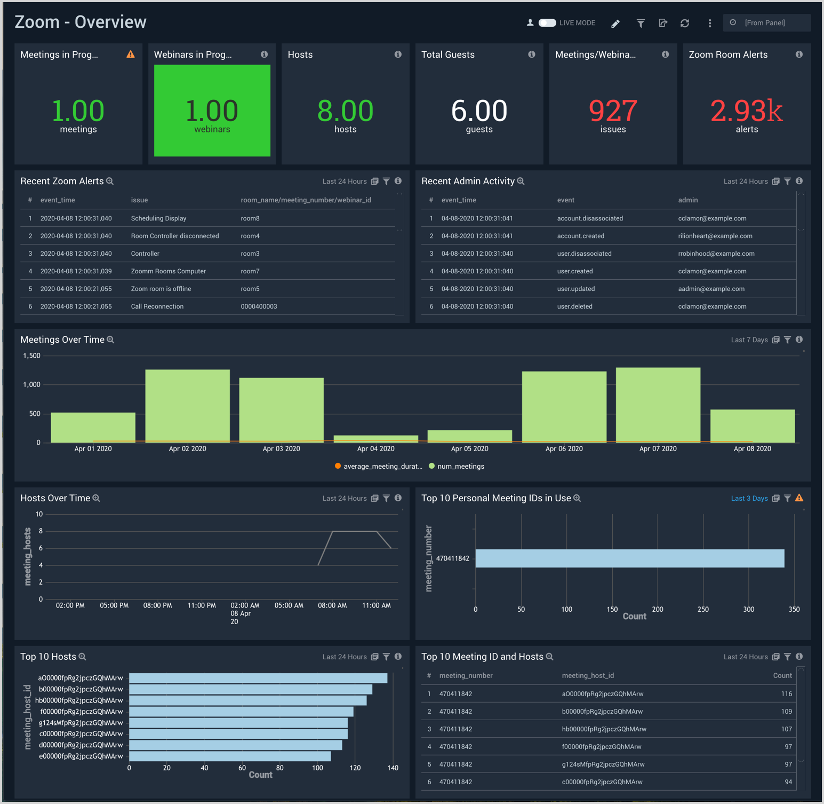Open the three-dot overflow menu
Screen dimensions: 824x804
click(x=710, y=23)
